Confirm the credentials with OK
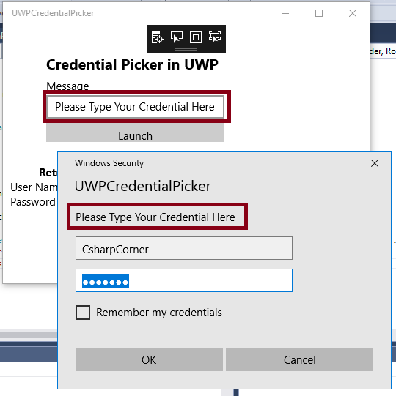This screenshot has height=396, width=396. 149,359
